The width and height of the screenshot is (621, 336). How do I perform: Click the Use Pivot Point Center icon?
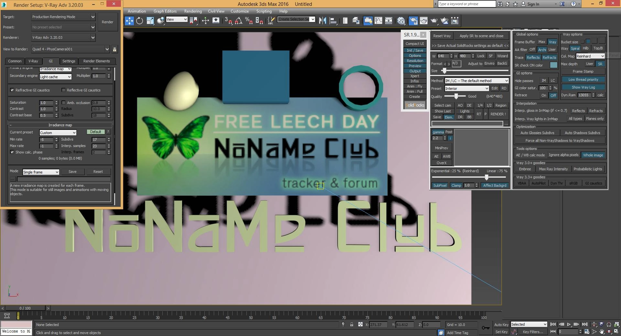coord(194,21)
